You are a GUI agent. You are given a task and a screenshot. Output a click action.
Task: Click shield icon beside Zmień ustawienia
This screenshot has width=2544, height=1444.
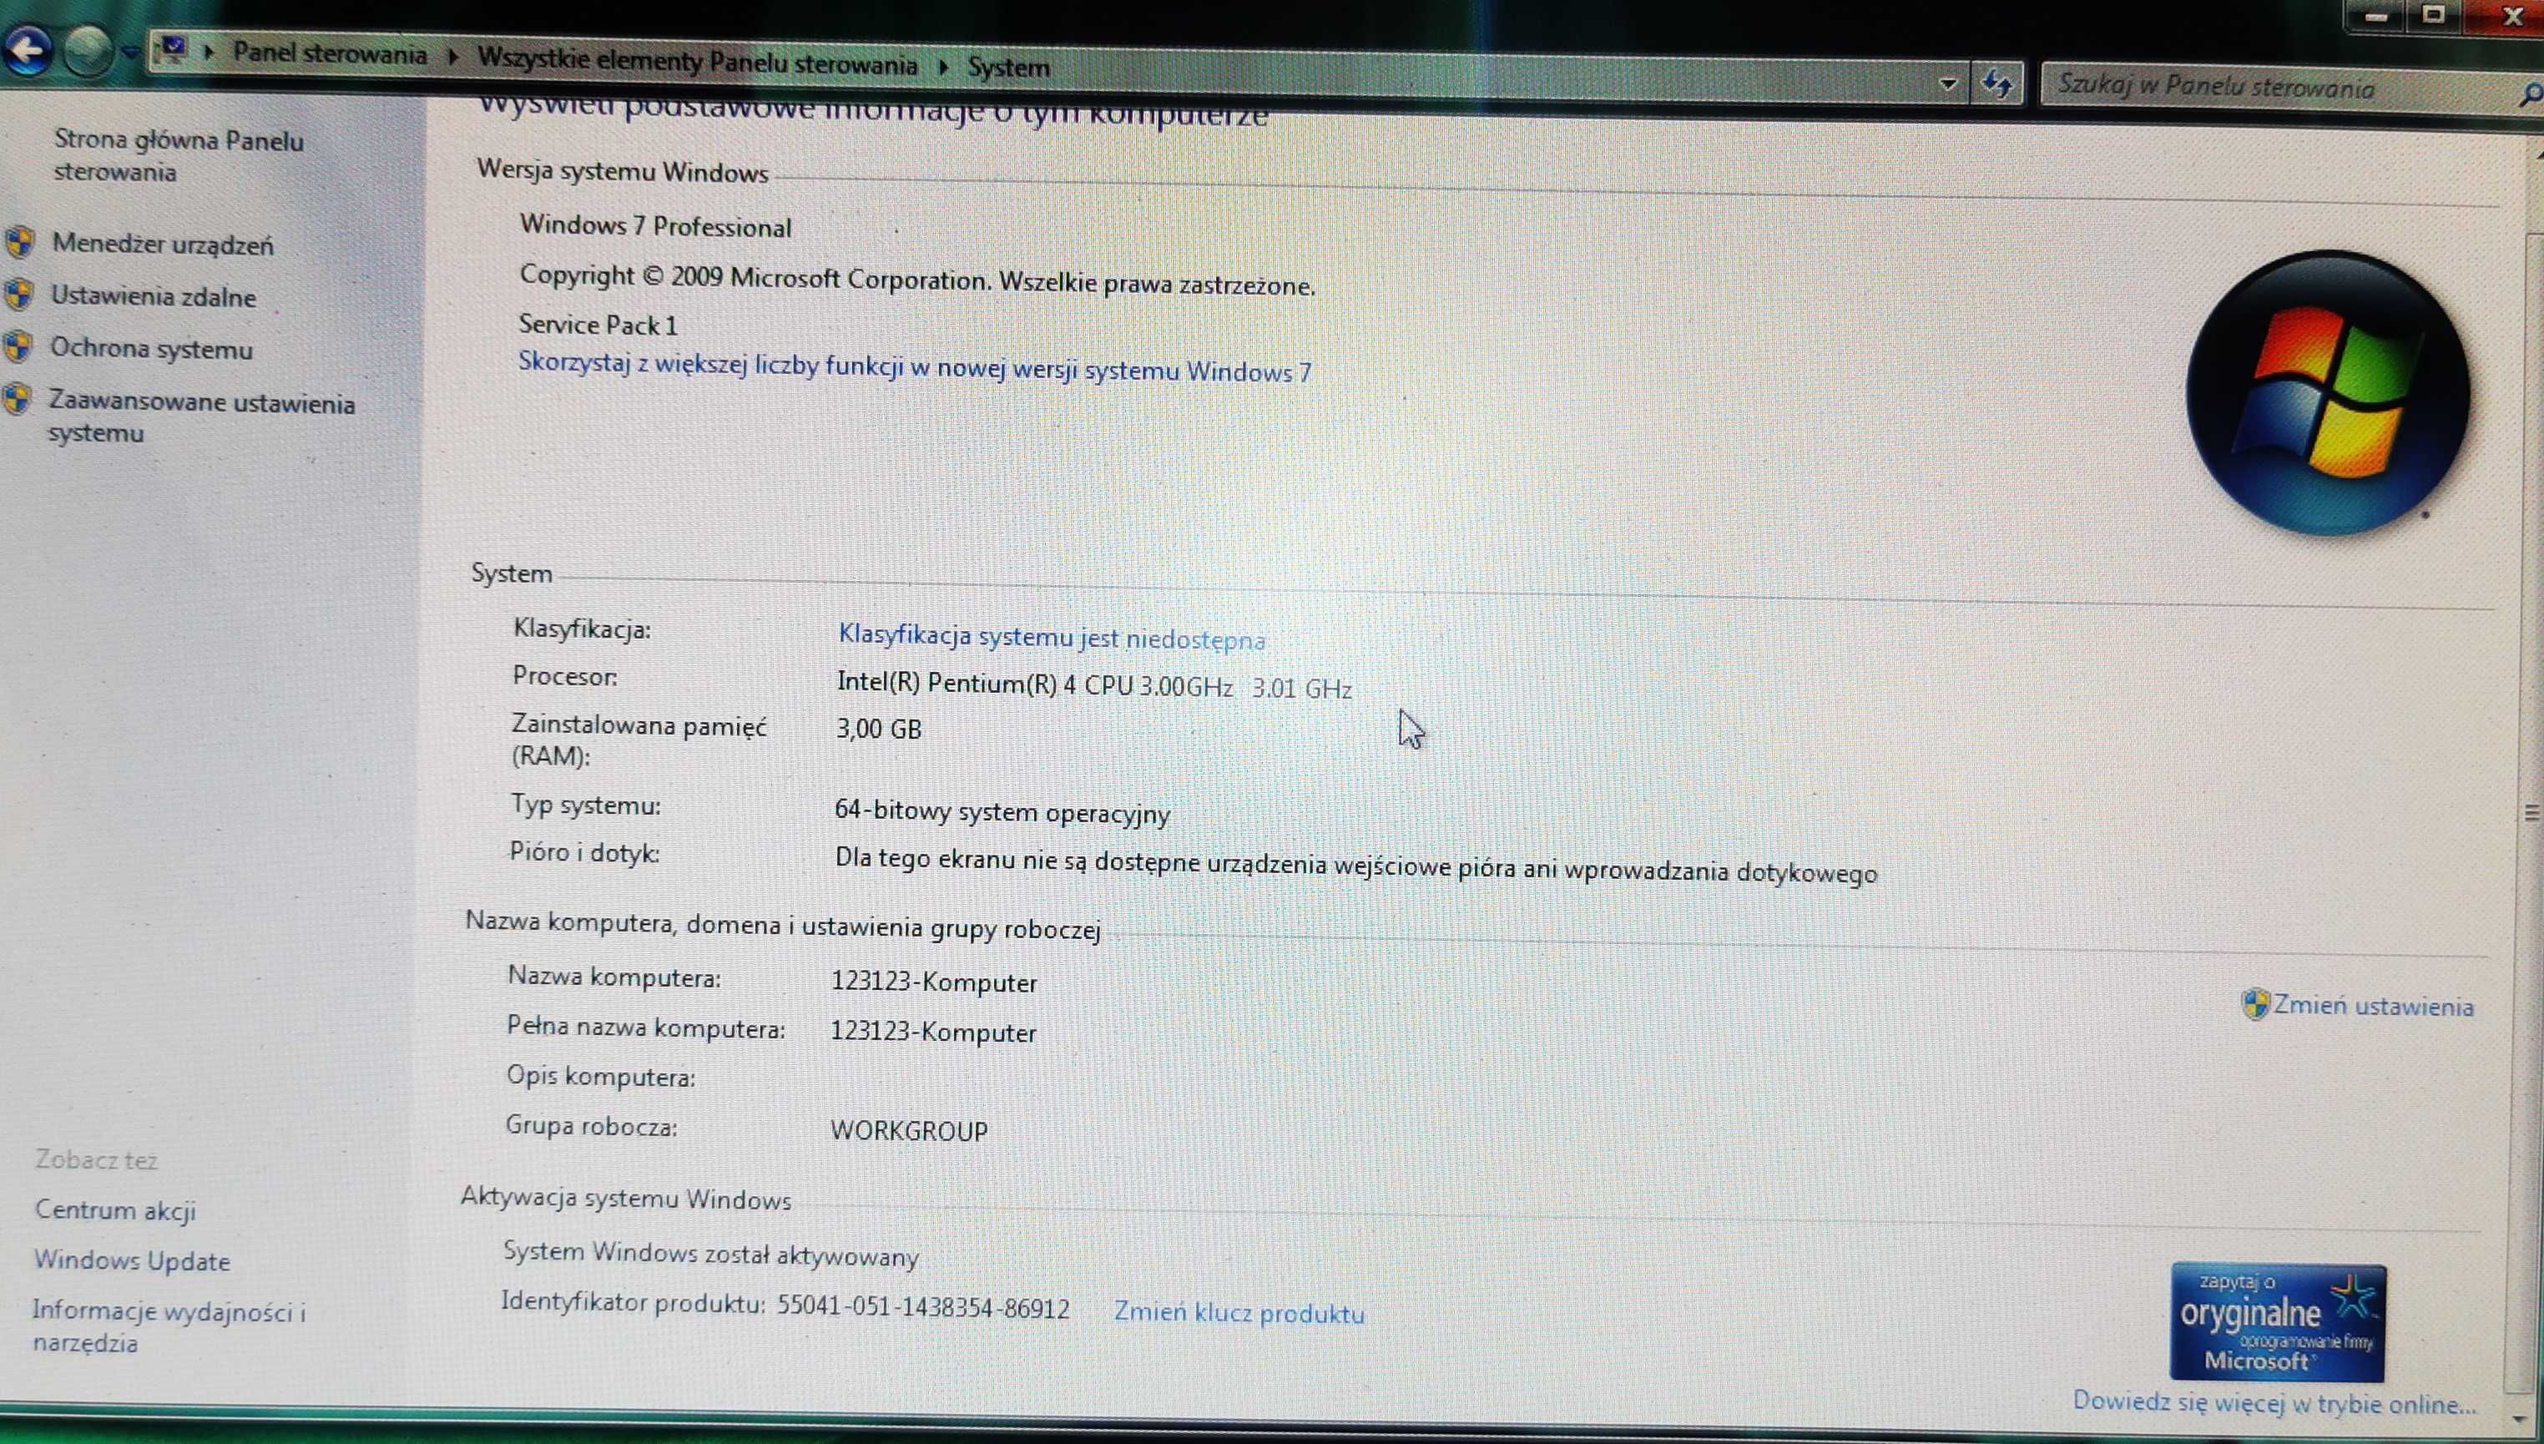click(2254, 1003)
